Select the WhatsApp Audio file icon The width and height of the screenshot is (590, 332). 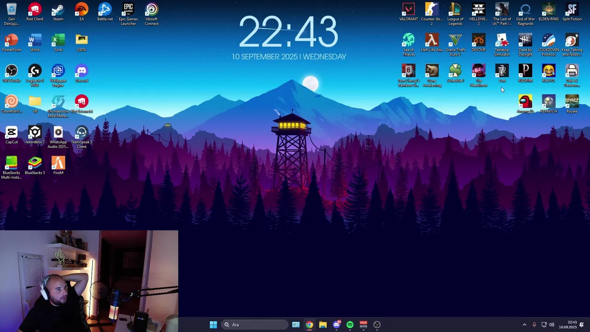point(58,137)
